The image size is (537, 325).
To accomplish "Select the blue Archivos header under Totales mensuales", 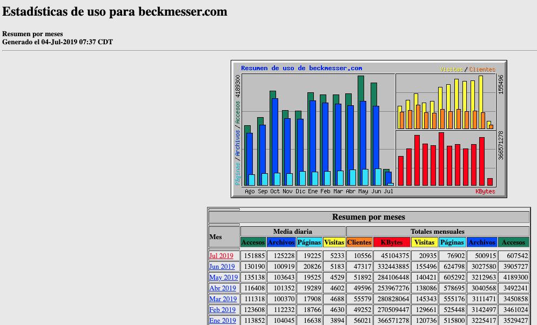I will [482, 242].
